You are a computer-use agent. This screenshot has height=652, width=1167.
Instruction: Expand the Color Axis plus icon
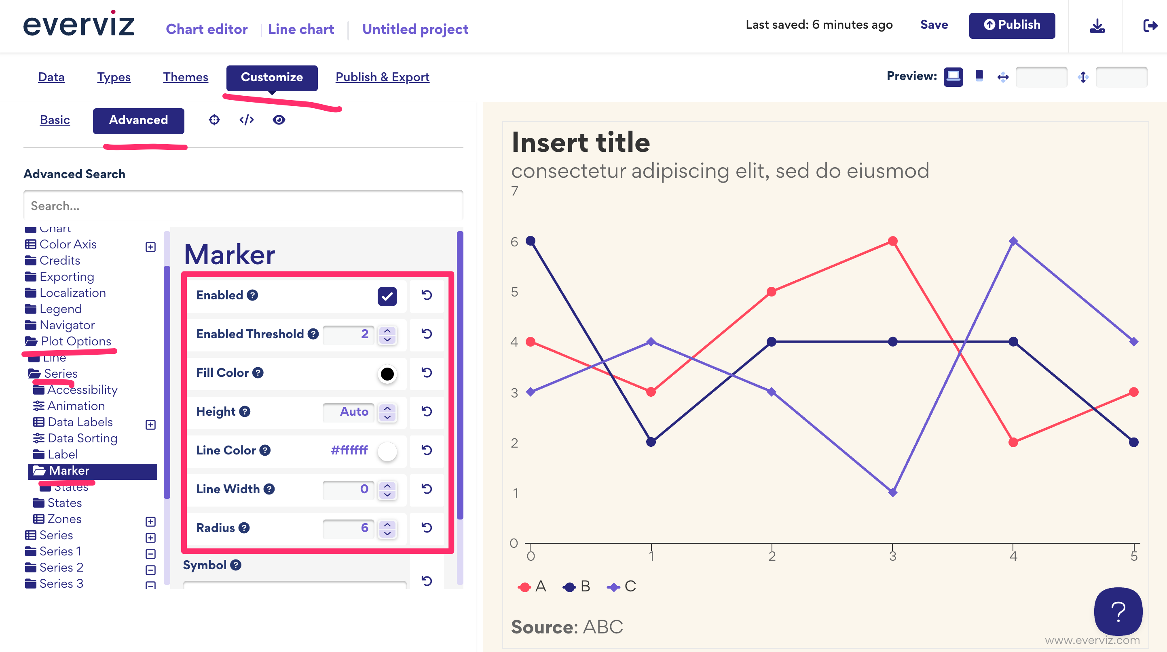pos(150,247)
